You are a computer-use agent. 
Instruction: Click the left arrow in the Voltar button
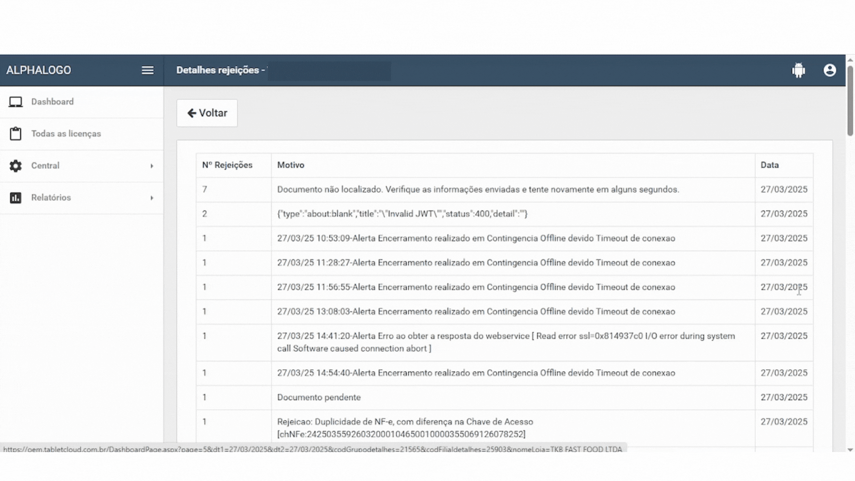pyautogui.click(x=192, y=113)
